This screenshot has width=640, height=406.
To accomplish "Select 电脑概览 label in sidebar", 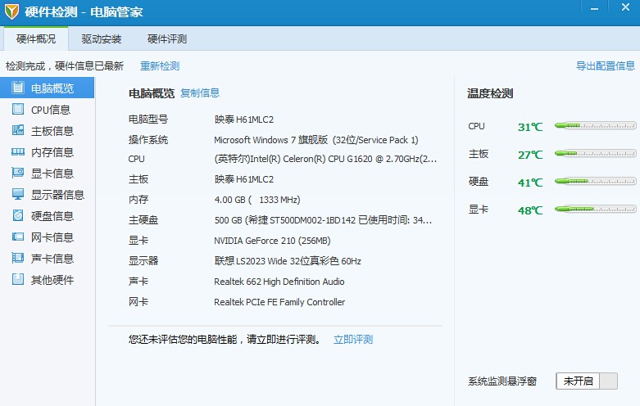I will 52,88.
